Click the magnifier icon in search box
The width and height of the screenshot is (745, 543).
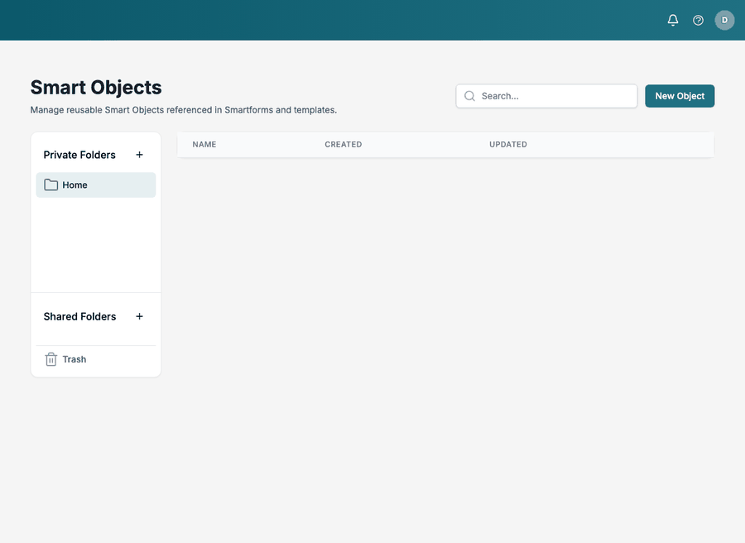coord(470,96)
